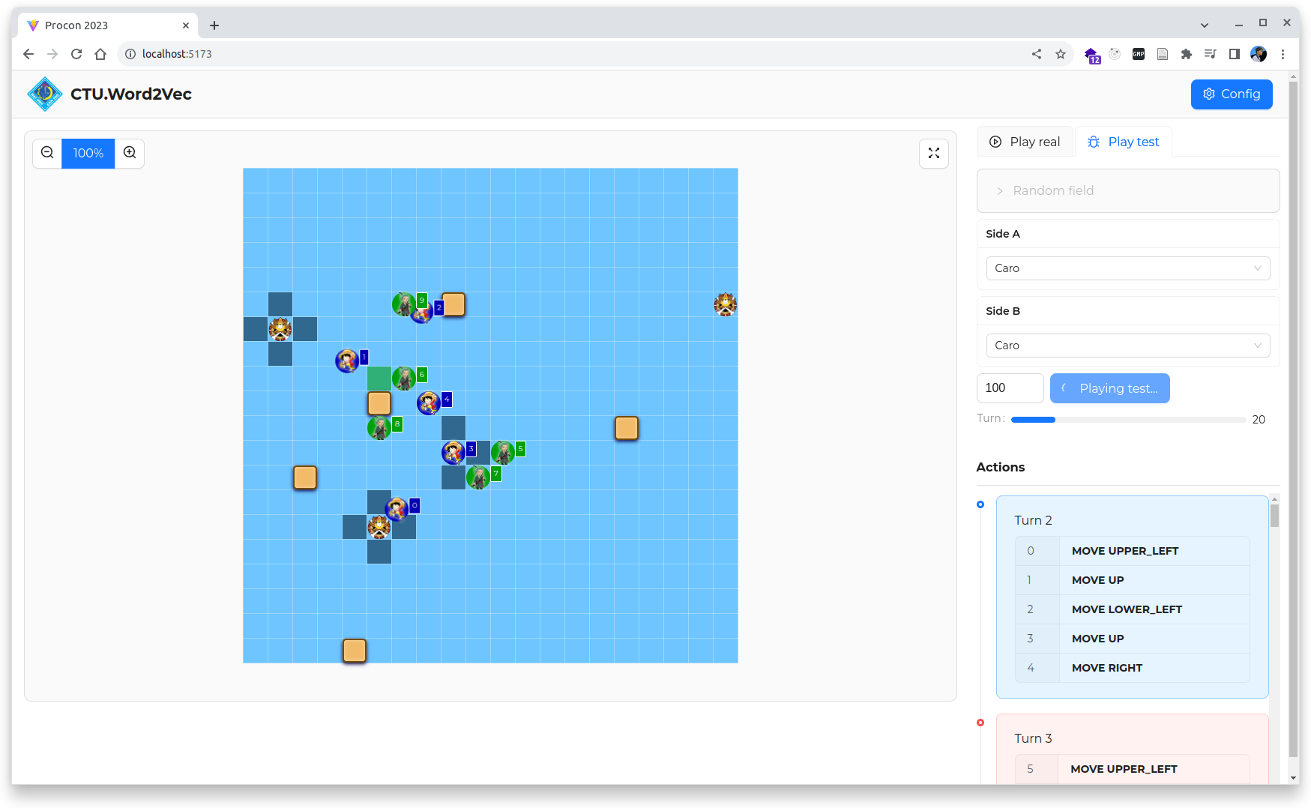Screen dimensions: 1311x808
Task: Open a new browser tab
Action: 214,25
